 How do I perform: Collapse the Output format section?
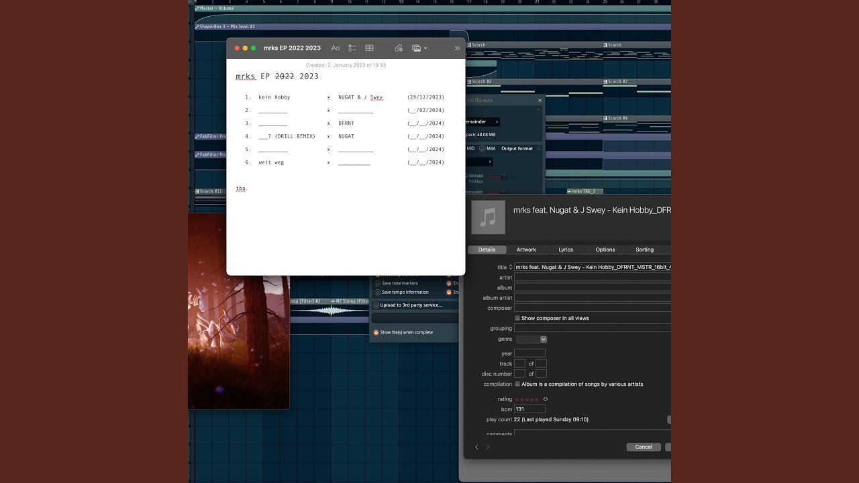538,149
